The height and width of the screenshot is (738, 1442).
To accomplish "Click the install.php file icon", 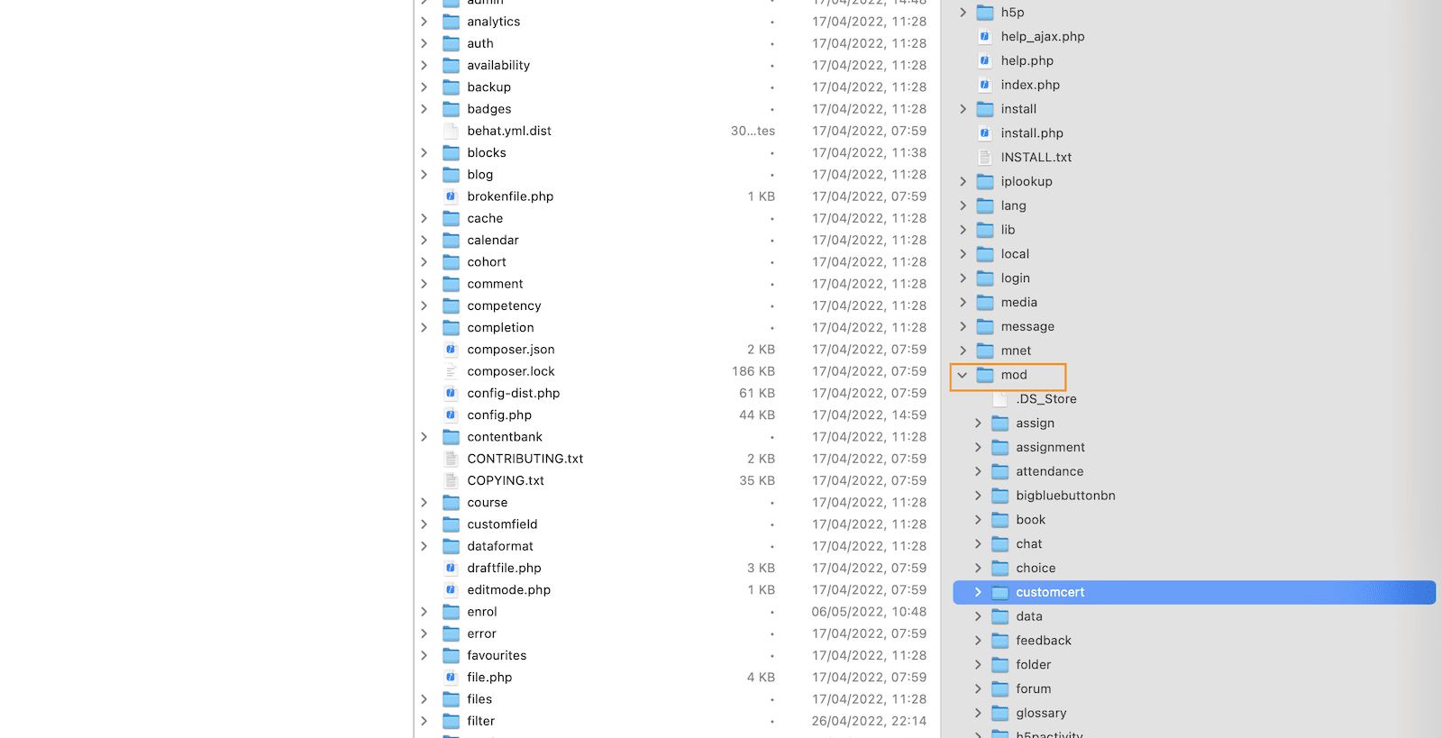I will tap(985, 133).
